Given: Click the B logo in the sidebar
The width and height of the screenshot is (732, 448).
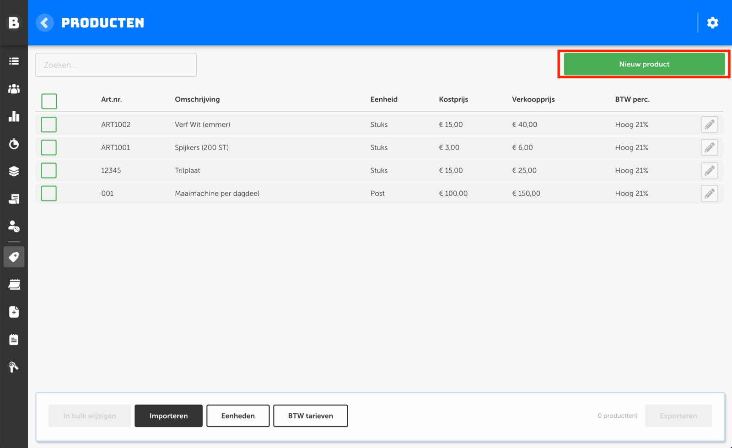Looking at the screenshot, I should point(14,23).
